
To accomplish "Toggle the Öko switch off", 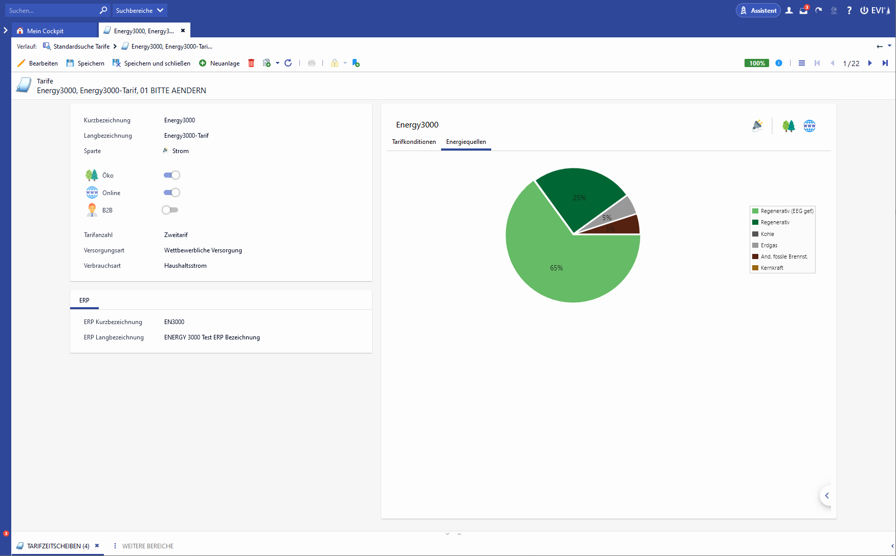I will (171, 175).
